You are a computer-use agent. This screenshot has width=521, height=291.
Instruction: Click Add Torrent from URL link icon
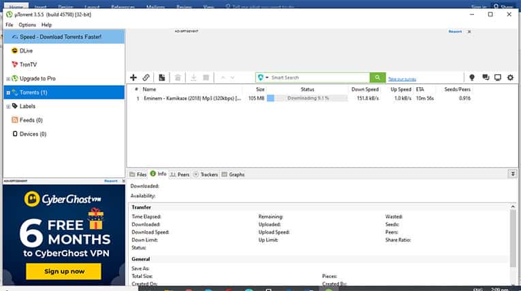pyautogui.click(x=146, y=78)
